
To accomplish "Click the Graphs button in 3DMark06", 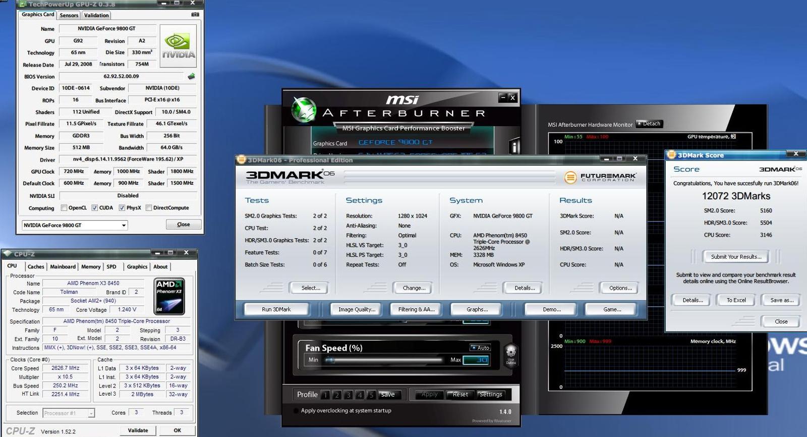I will [477, 309].
